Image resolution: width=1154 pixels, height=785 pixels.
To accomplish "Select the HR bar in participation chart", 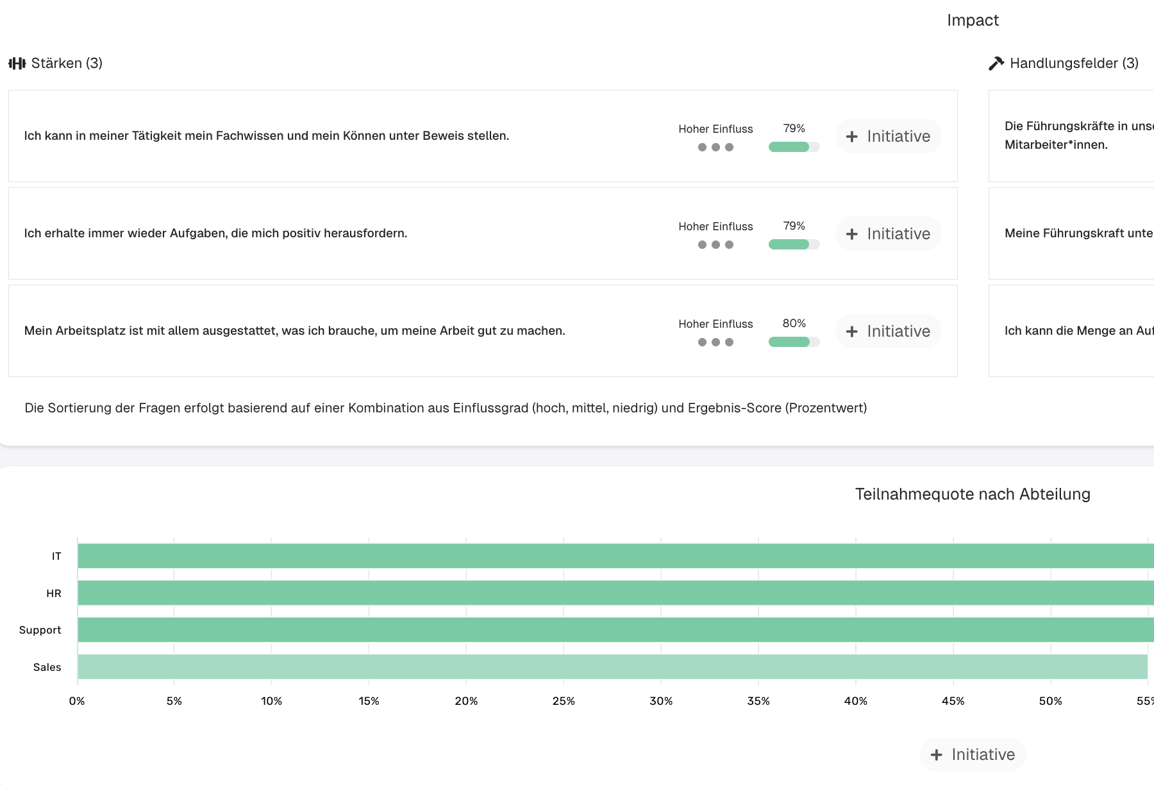I will 615,593.
